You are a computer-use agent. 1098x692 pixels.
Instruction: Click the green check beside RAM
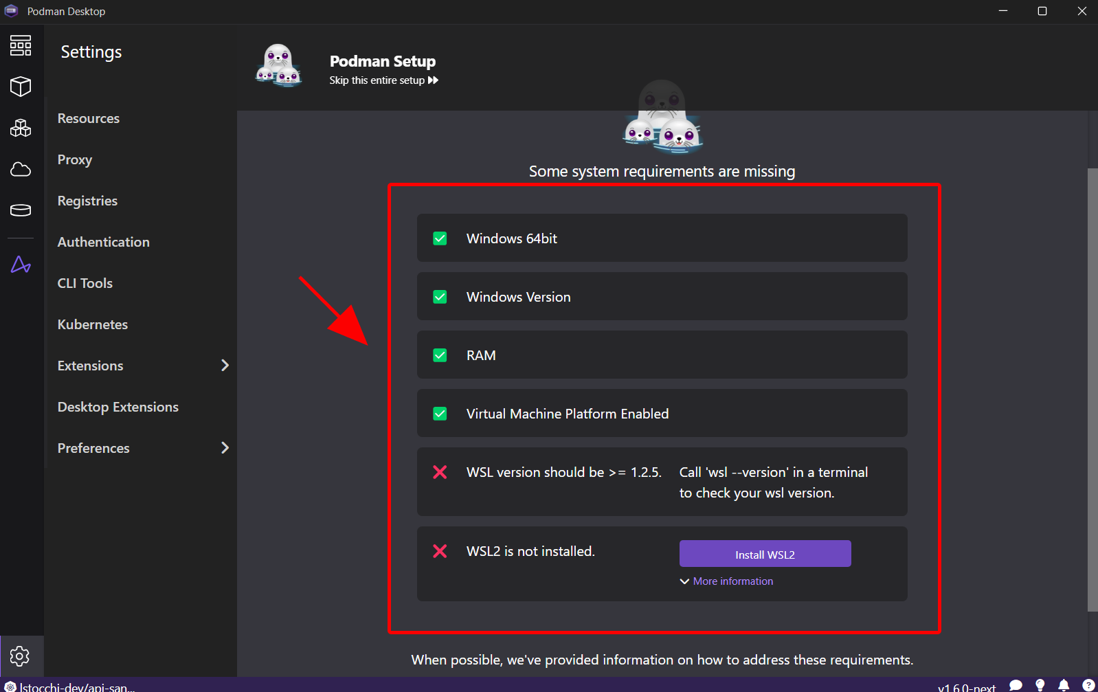[x=440, y=355]
